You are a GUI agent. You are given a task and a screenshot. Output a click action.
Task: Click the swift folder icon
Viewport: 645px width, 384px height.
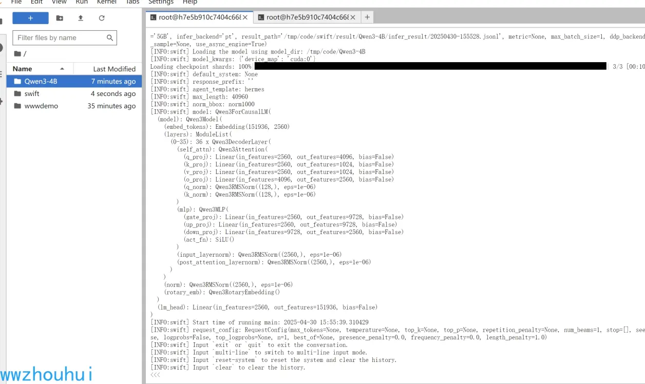coord(18,93)
